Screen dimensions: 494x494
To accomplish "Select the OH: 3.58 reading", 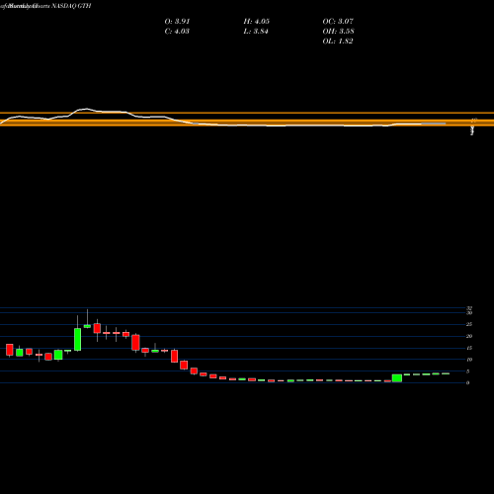I will [x=338, y=32].
